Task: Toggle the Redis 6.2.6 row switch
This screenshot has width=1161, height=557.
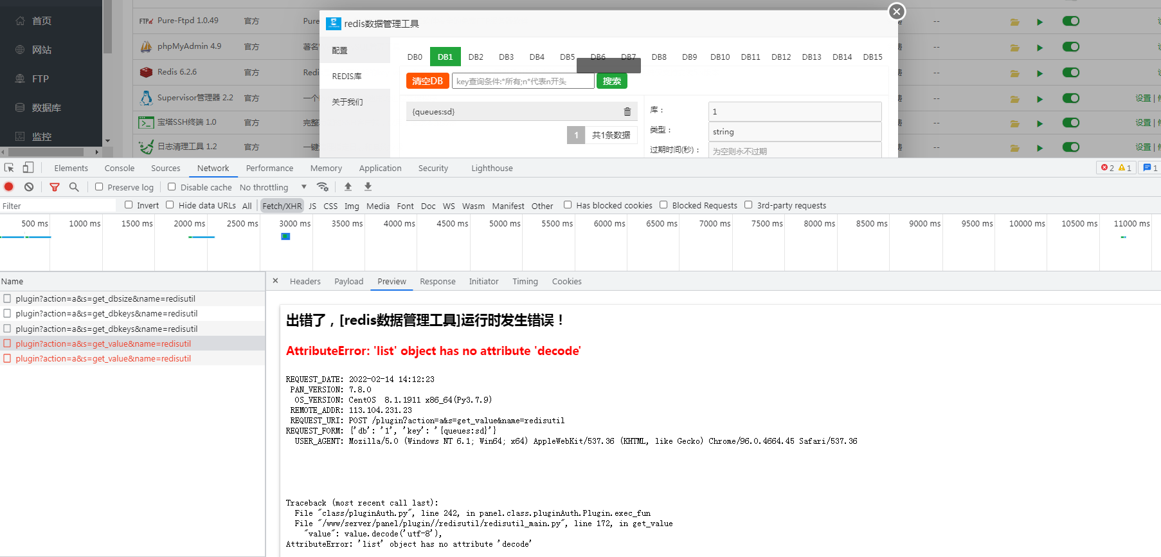Action: tap(1071, 73)
